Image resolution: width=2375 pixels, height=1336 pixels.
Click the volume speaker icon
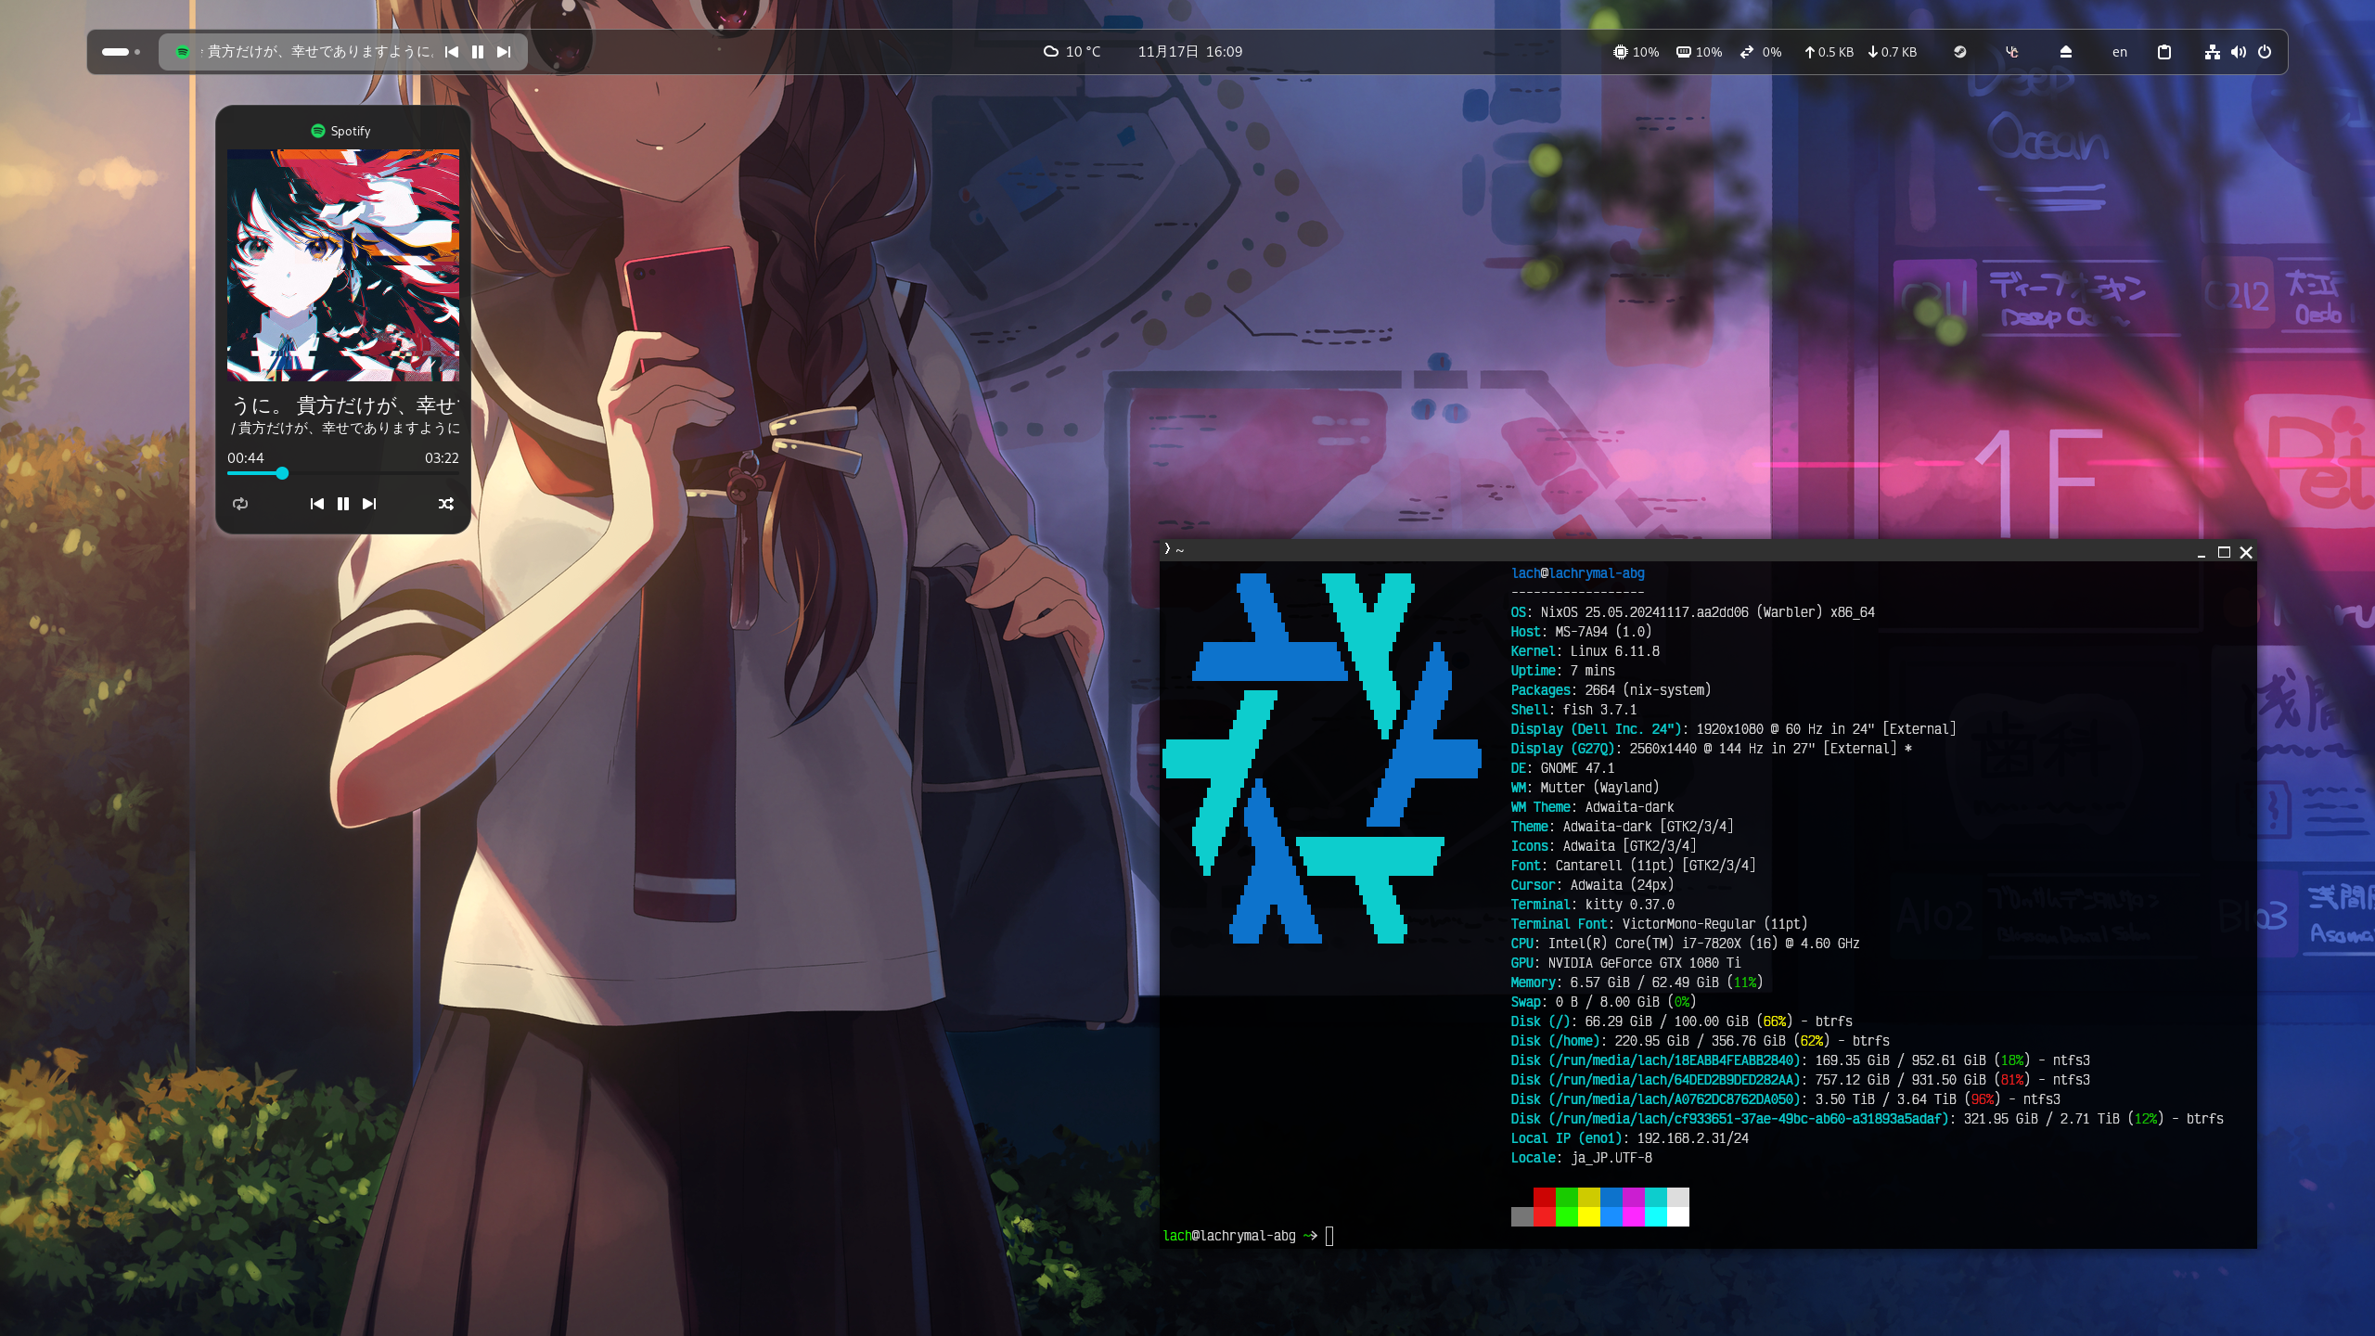2239,52
